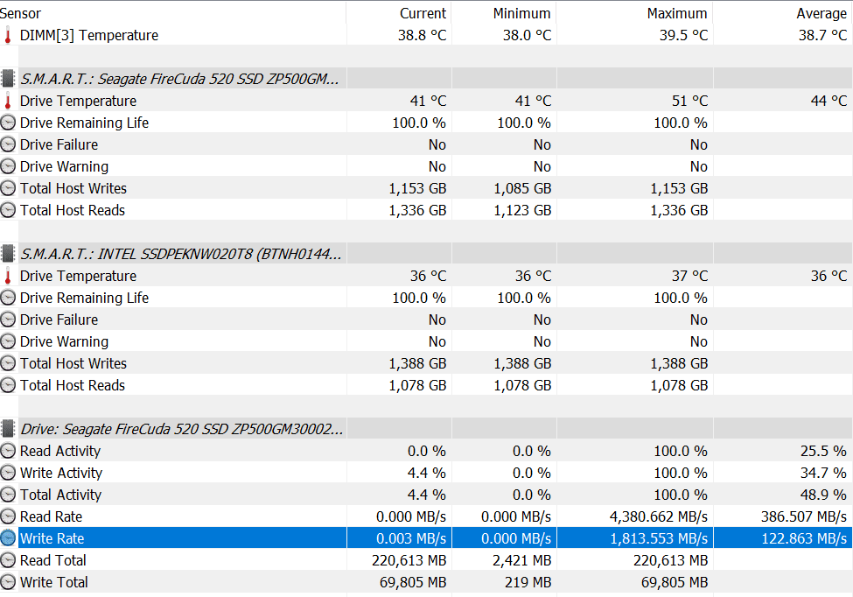
Task: Click the 4,380.662 MB/s maximum Read Rate value
Action: tap(658, 516)
